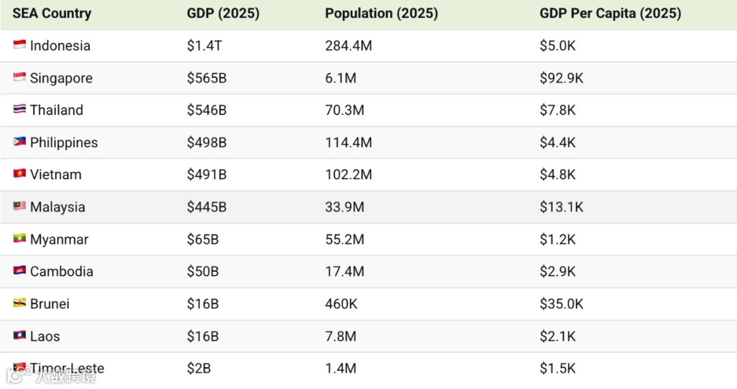The height and width of the screenshot is (389, 737).
Task: Click the Indonesia flag icon
Action: [19, 46]
